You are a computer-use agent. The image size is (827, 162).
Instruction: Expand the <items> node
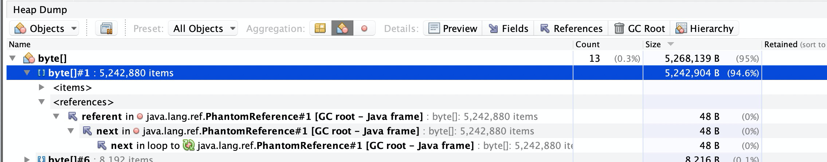coord(42,87)
